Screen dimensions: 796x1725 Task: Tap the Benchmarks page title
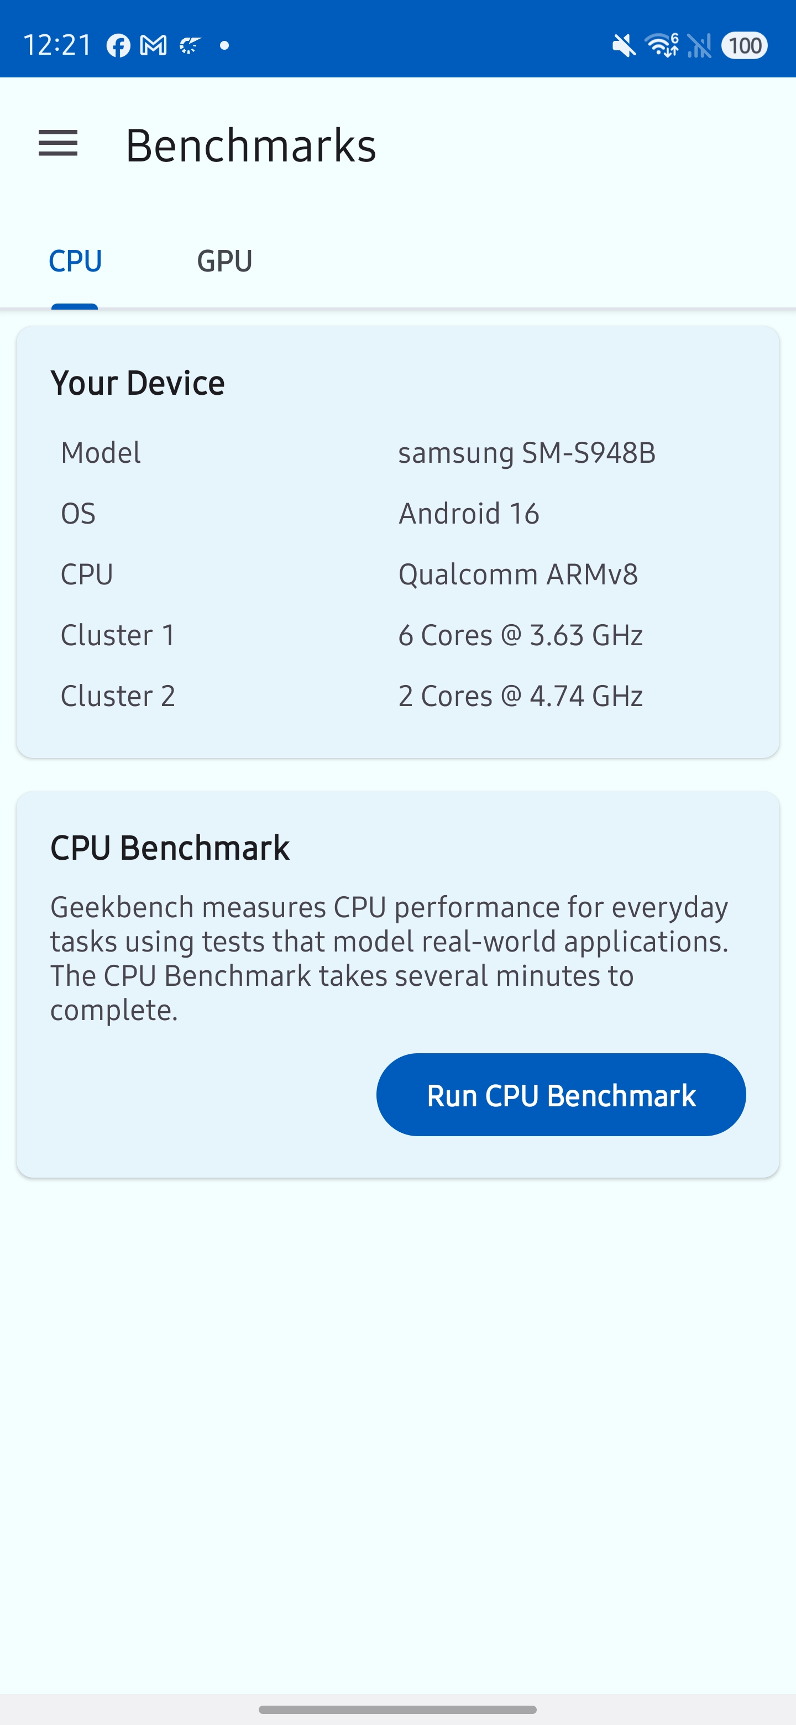tap(250, 145)
